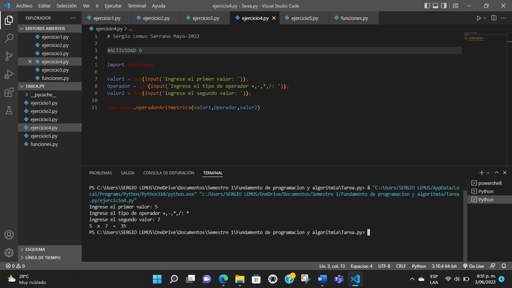
Task: Go to line via Lín. 3, col. 13
Action: point(332,266)
